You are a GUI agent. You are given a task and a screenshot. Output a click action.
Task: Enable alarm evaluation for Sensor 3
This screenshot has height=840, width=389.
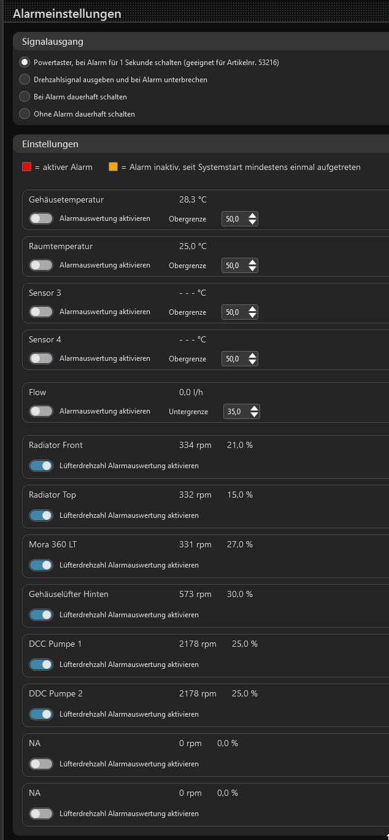(x=40, y=312)
